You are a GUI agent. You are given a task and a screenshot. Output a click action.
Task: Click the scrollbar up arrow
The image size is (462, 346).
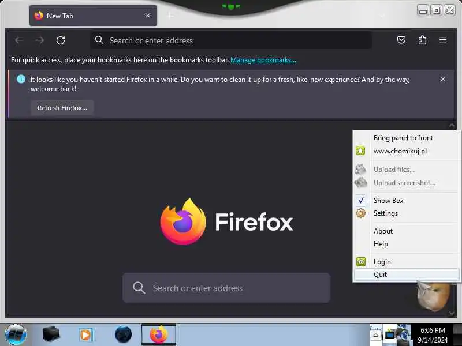tap(452, 126)
